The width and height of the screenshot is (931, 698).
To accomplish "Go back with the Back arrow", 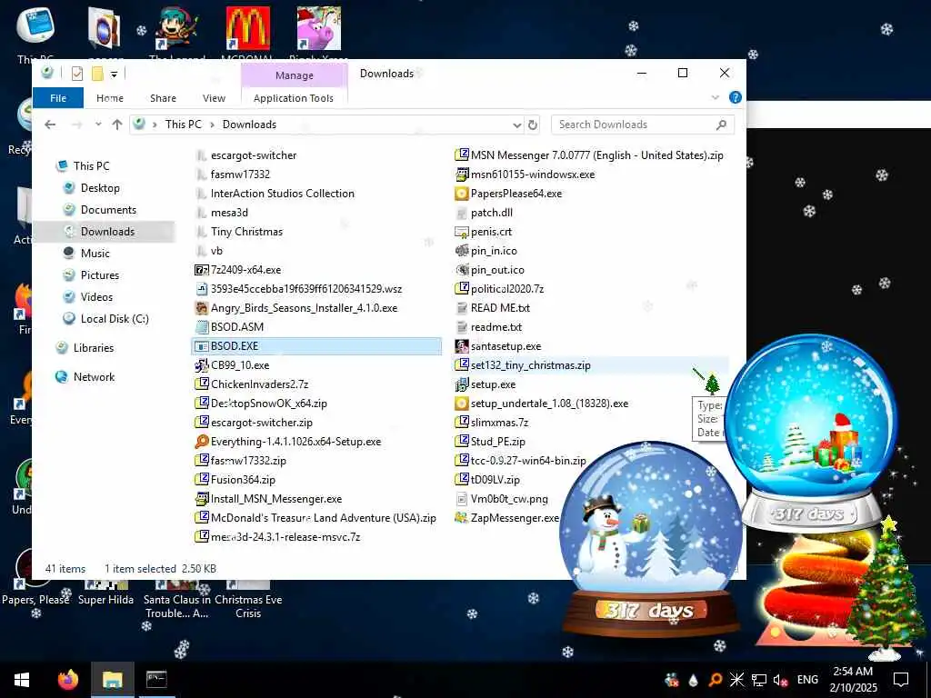I will pyautogui.click(x=50, y=124).
